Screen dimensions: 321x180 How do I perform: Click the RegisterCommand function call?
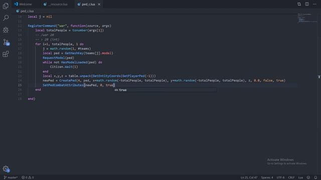pos(42,25)
